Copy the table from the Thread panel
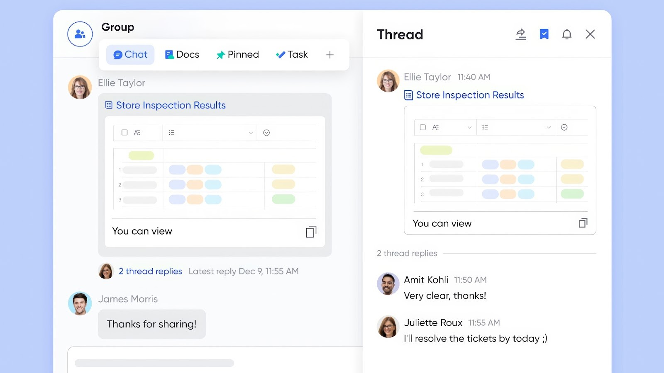The width and height of the screenshot is (664, 373). [583, 223]
